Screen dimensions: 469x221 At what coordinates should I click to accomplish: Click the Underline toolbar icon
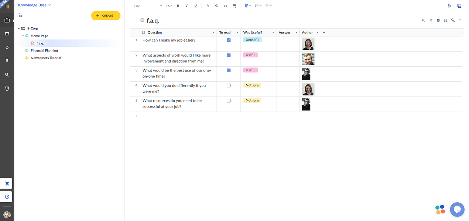coord(195,6)
